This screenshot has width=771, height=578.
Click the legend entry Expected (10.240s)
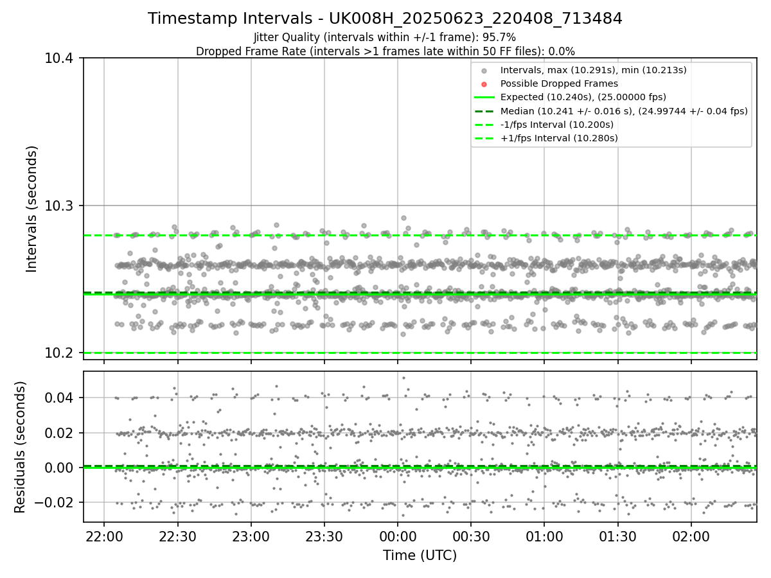click(x=583, y=97)
